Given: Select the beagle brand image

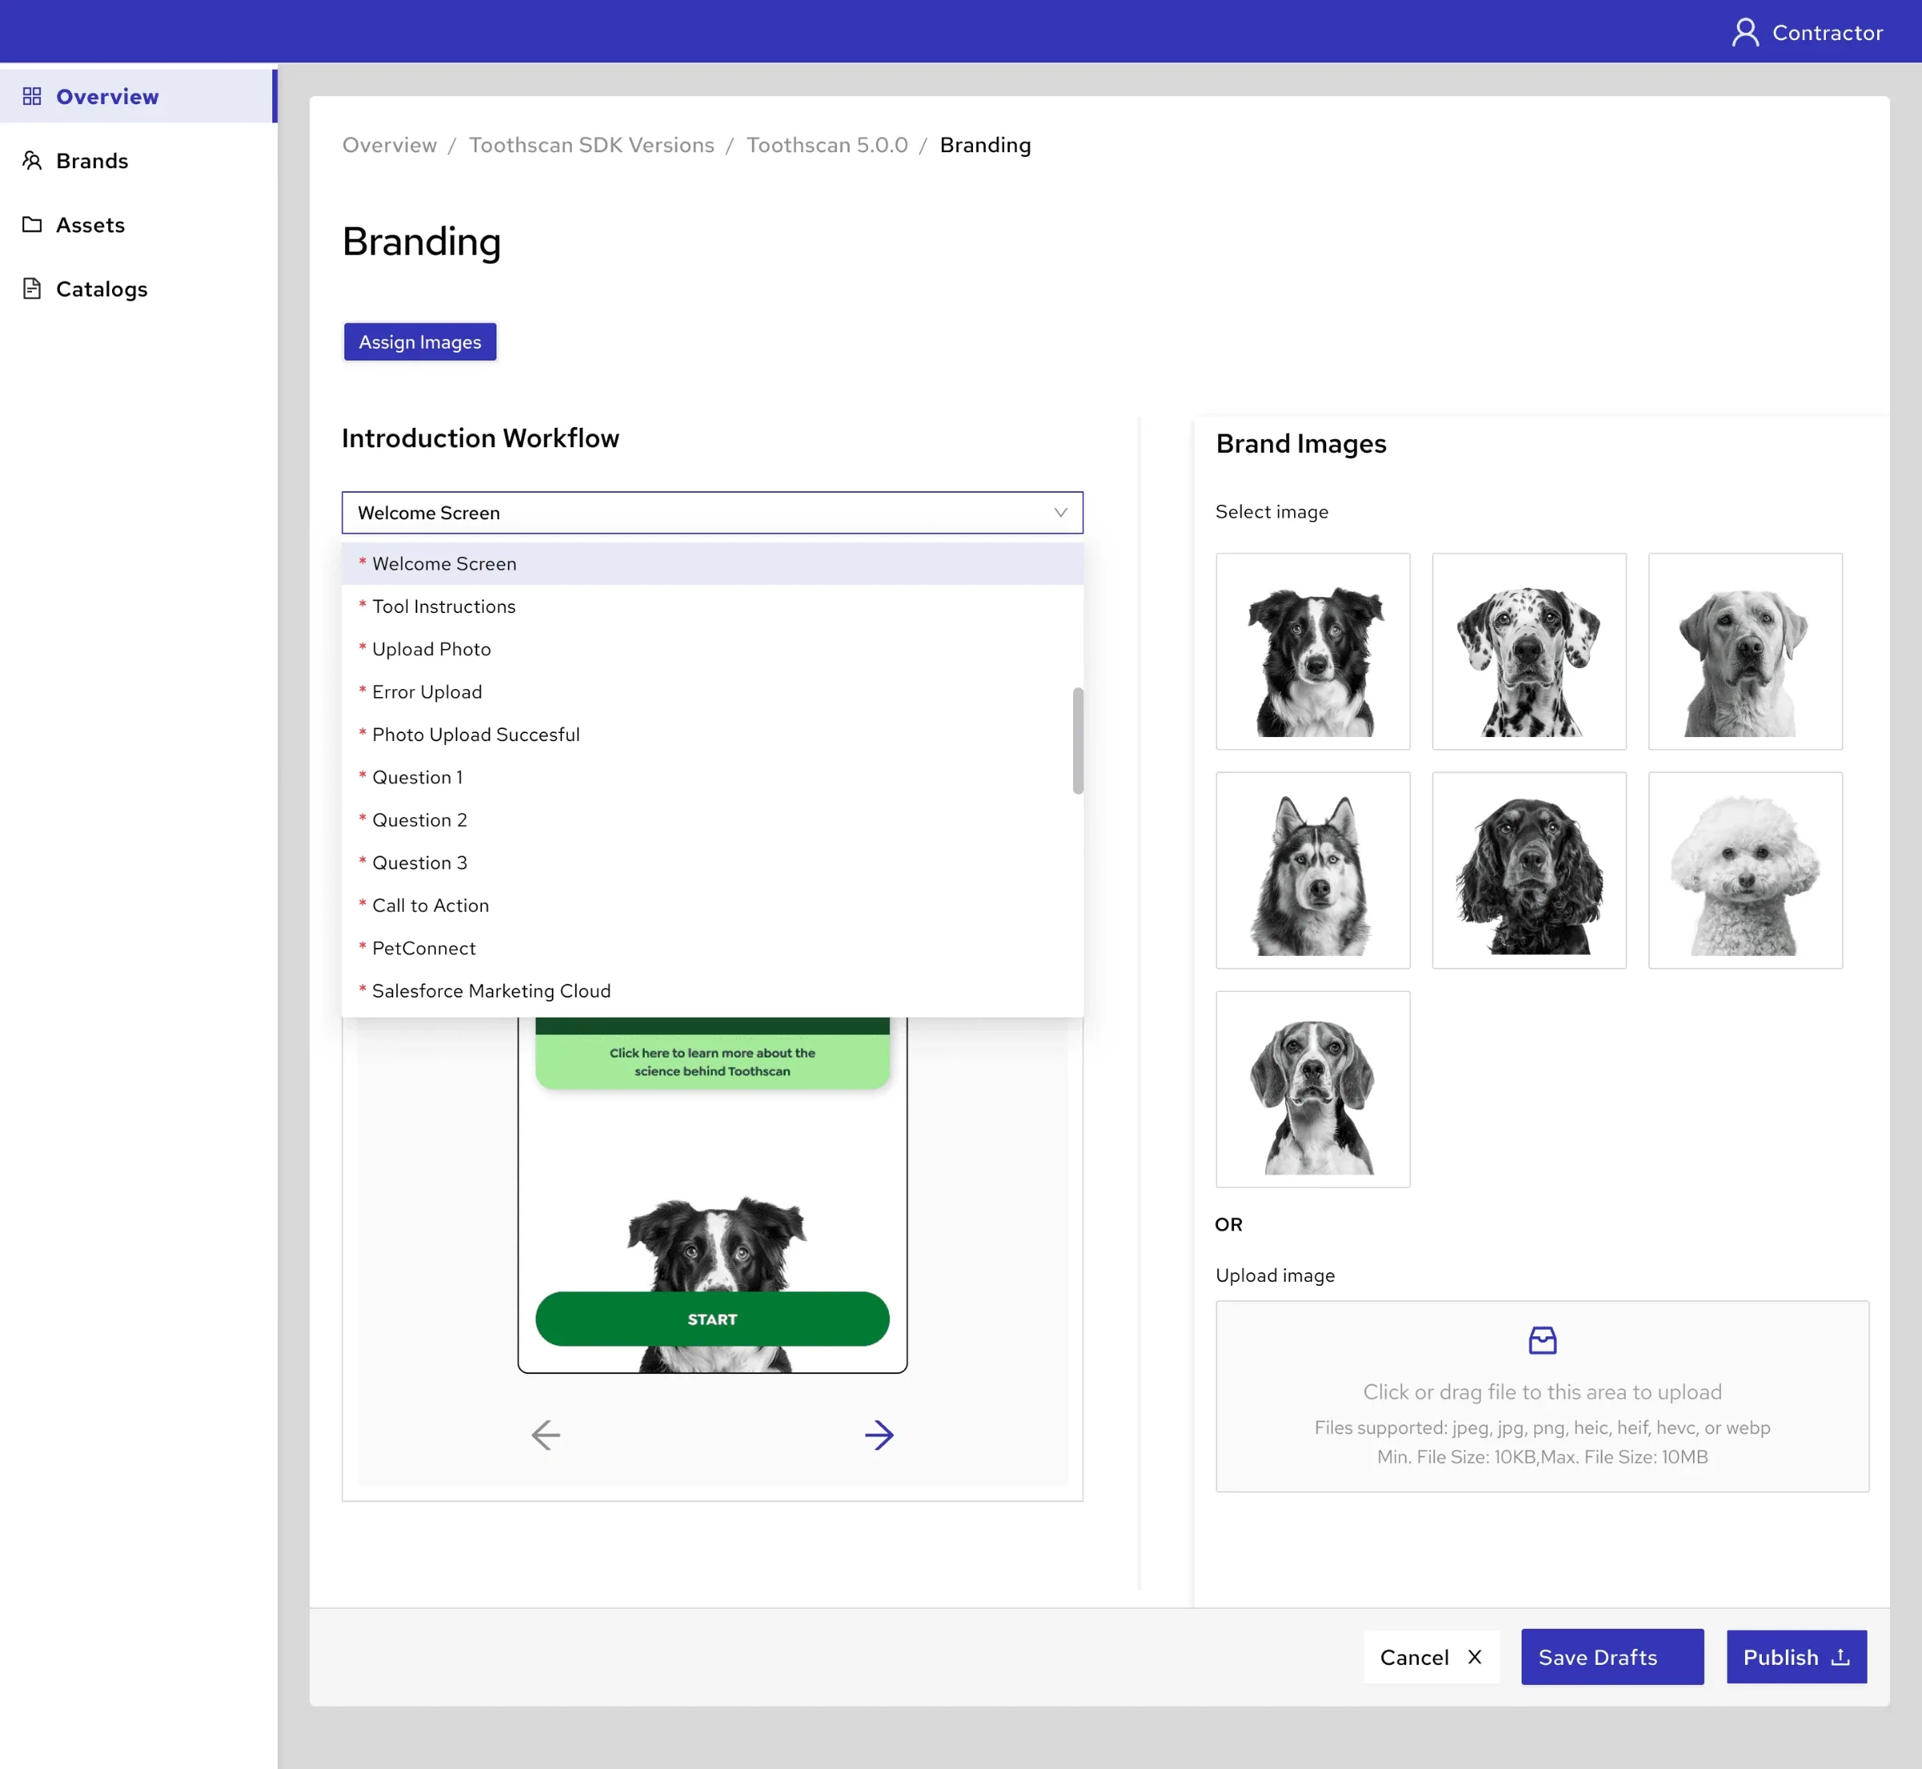Looking at the screenshot, I should [x=1313, y=1090].
